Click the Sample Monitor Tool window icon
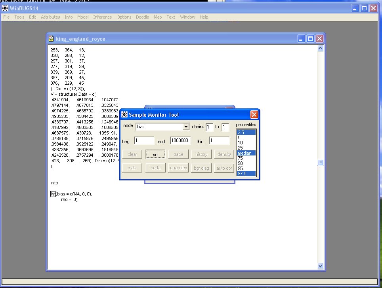The image size is (382, 288). [x=124, y=115]
